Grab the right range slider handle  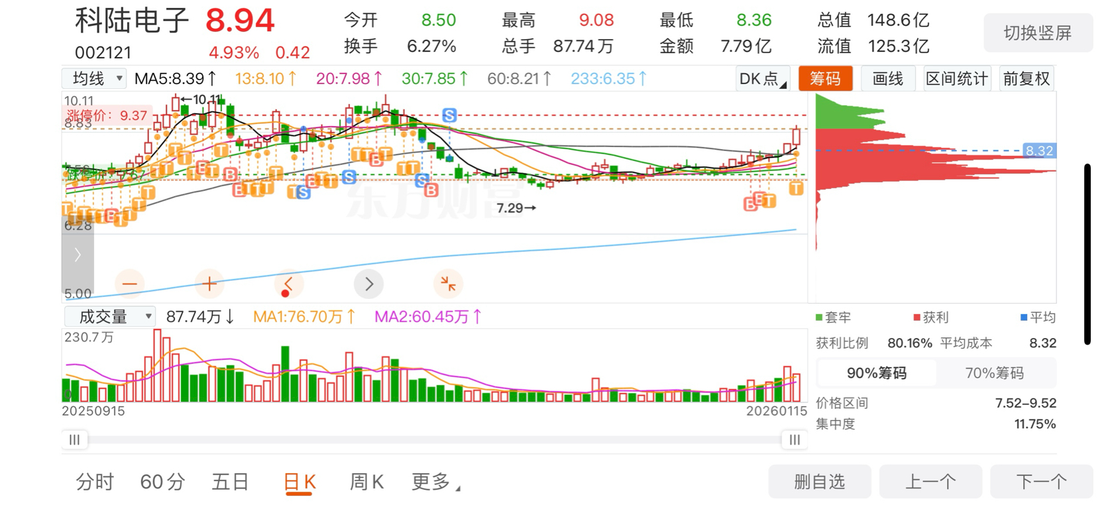(795, 439)
